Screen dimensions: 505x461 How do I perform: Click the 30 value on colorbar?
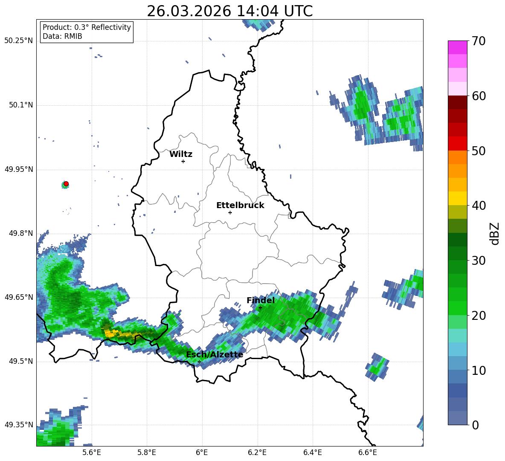click(x=479, y=261)
